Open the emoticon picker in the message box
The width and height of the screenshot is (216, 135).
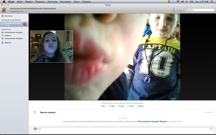tap(211, 129)
